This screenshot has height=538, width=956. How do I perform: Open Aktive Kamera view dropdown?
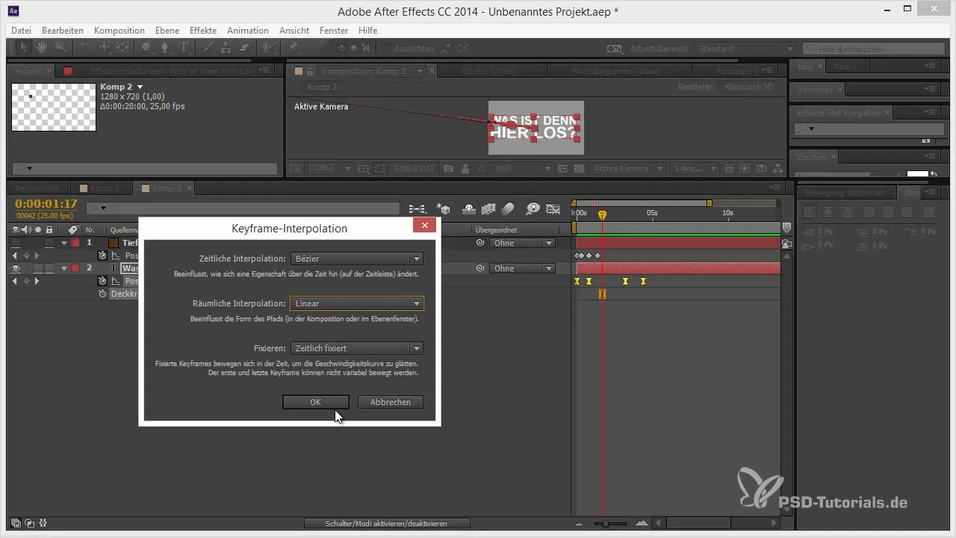pos(626,169)
